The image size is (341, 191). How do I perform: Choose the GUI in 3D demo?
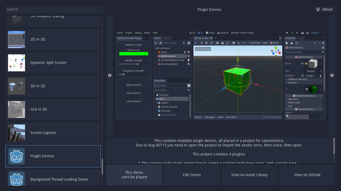53,110
